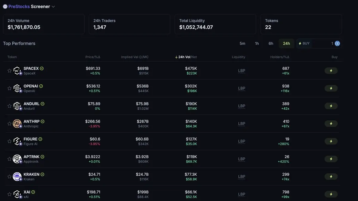Click the verified badge next to ANTHRP
Viewport: 358px width, 201px height.
43,121
